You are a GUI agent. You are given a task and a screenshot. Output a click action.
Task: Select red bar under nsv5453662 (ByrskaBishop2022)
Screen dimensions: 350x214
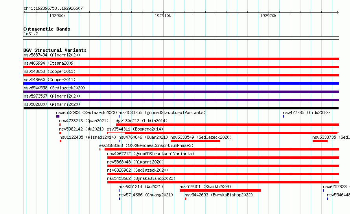[x=223, y=182]
